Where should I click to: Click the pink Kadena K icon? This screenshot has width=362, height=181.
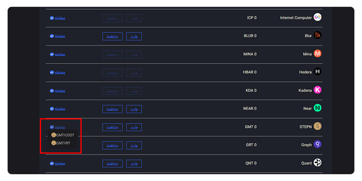pyautogui.click(x=317, y=90)
